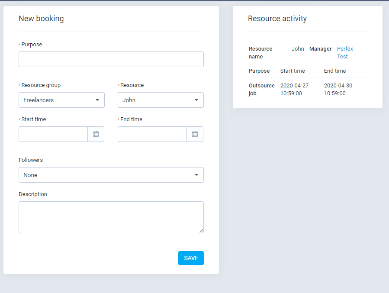Click the Resource activity panel heading

(x=277, y=19)
